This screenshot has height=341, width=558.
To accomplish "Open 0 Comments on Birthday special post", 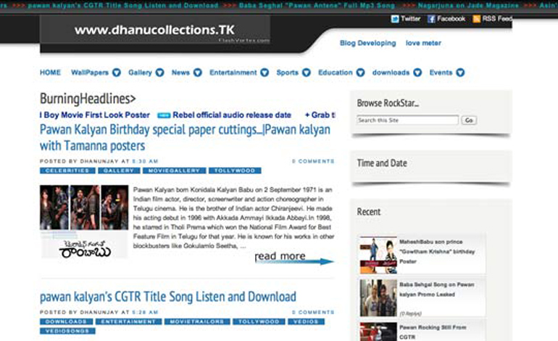I will (x=313, y=161).
